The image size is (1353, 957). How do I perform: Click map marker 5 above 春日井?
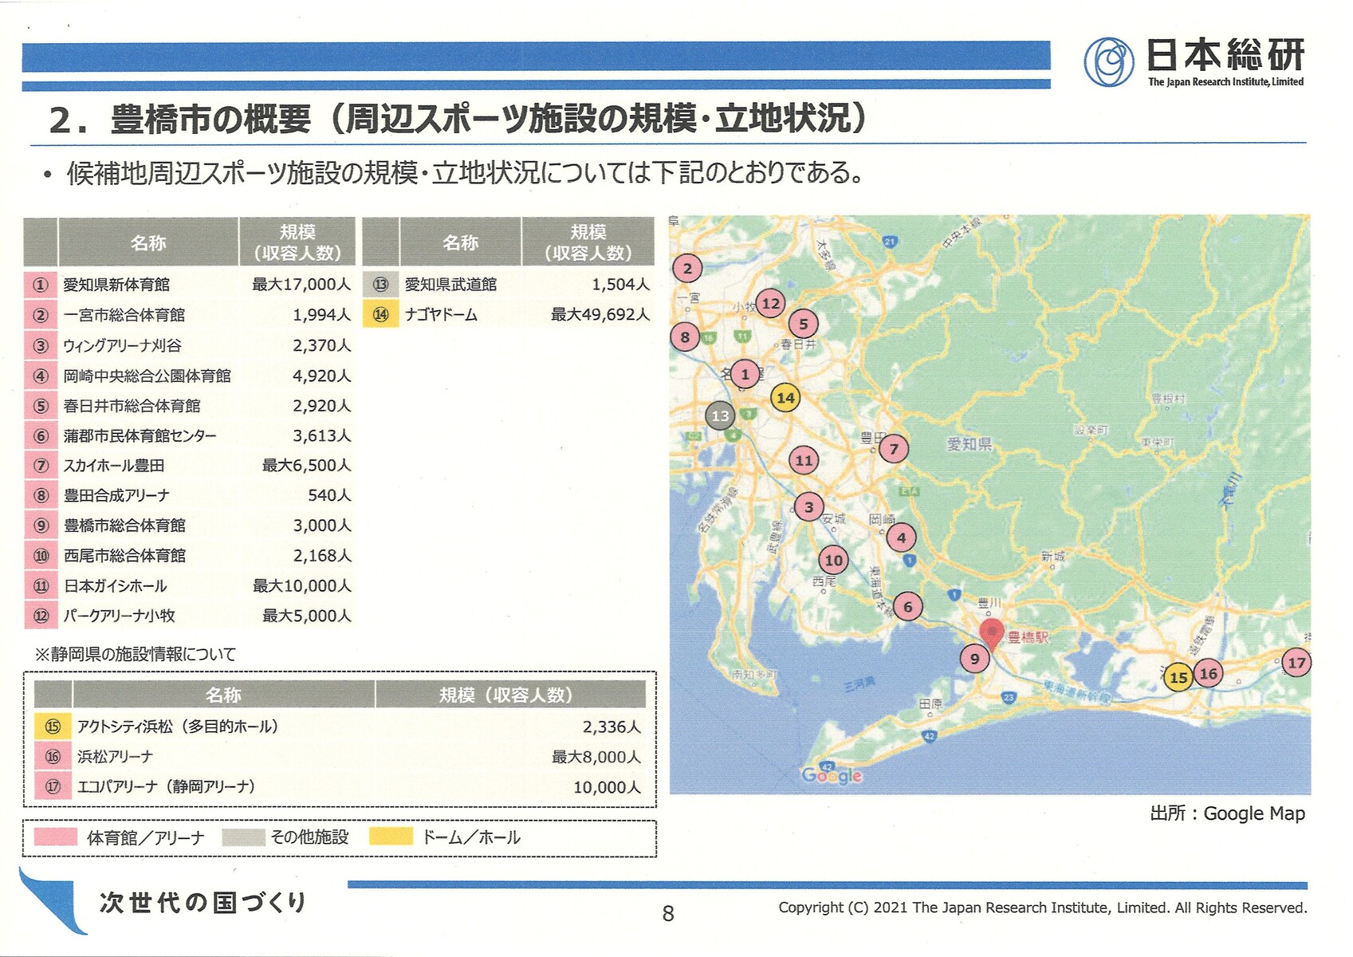[804, 324]
